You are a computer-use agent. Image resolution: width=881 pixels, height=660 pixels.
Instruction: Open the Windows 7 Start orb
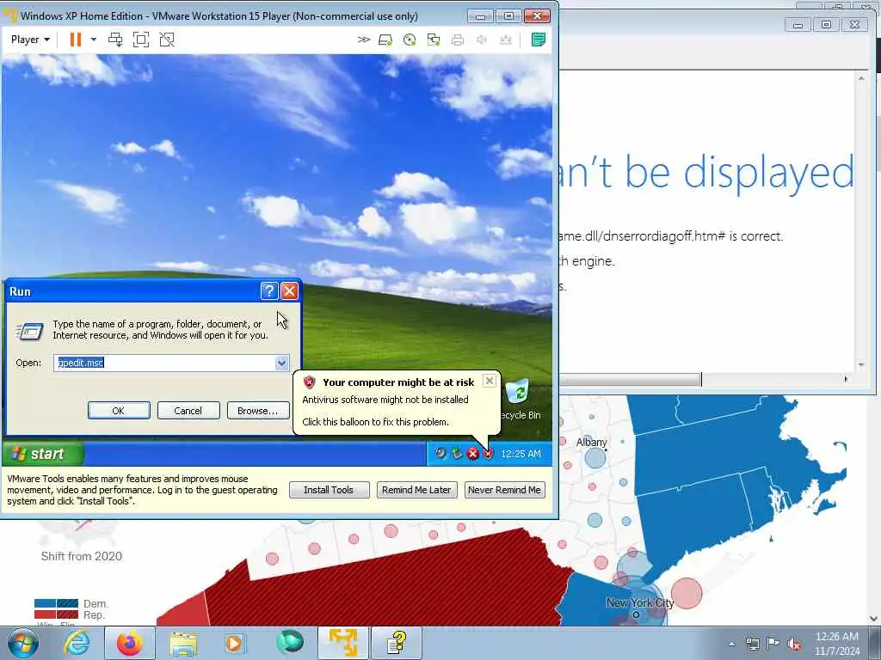tap(22, 643)
